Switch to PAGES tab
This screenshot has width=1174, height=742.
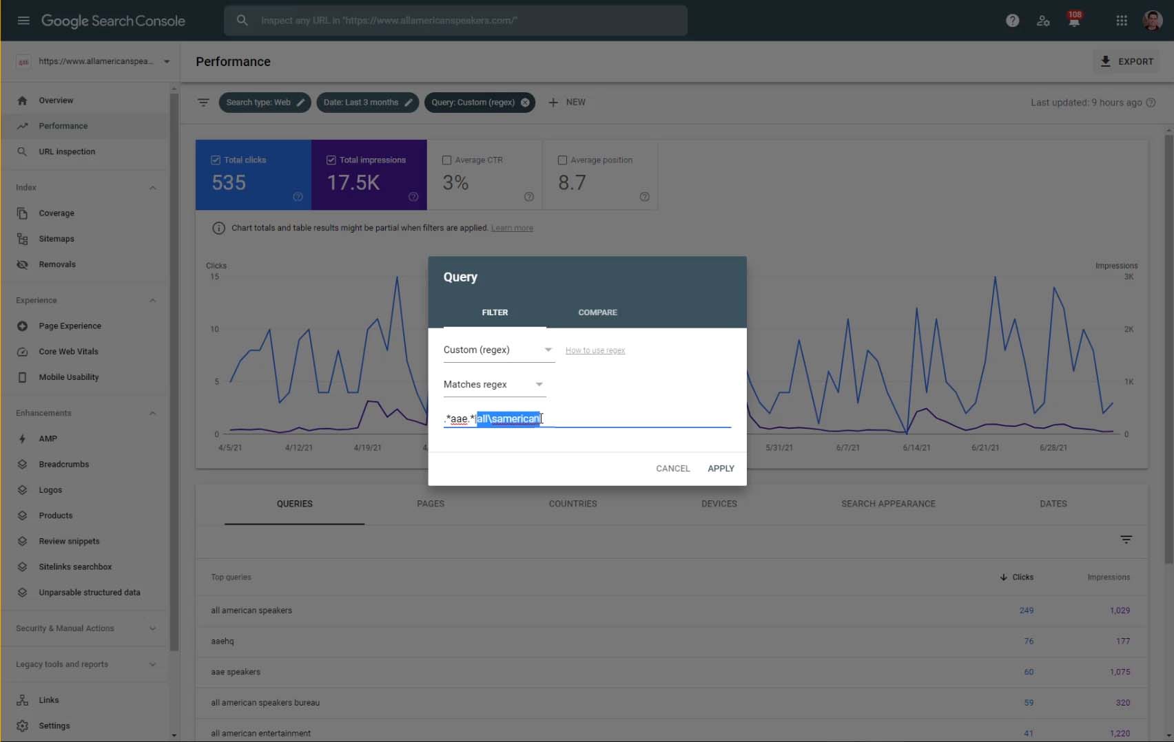[x=431, y=504]
